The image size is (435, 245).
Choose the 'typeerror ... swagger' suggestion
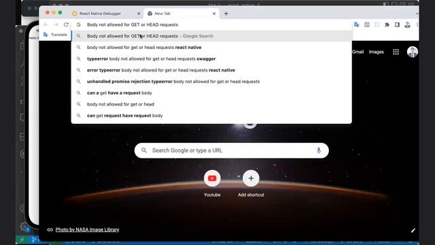tap(211, 59)
